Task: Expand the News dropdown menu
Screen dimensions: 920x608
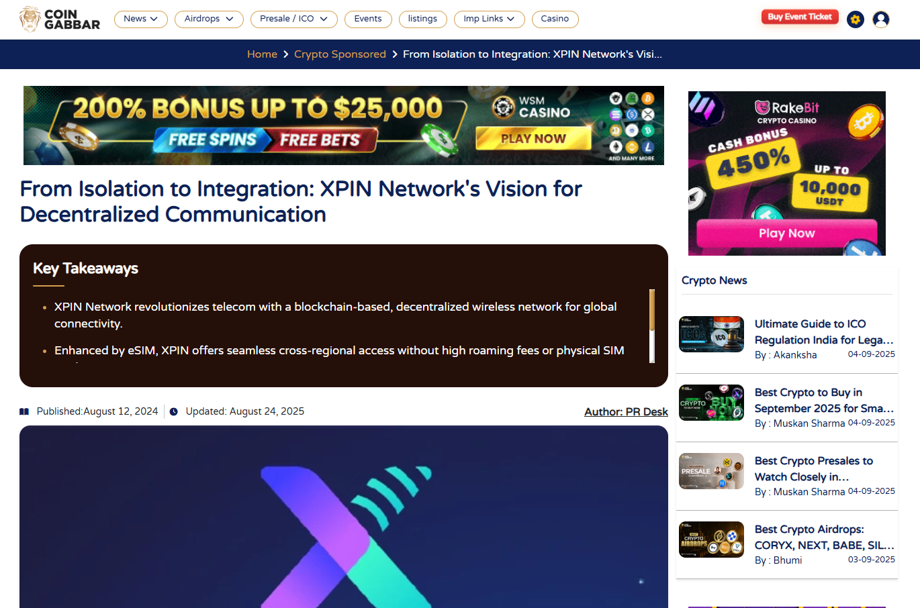Action: click(x=140, y=19)
